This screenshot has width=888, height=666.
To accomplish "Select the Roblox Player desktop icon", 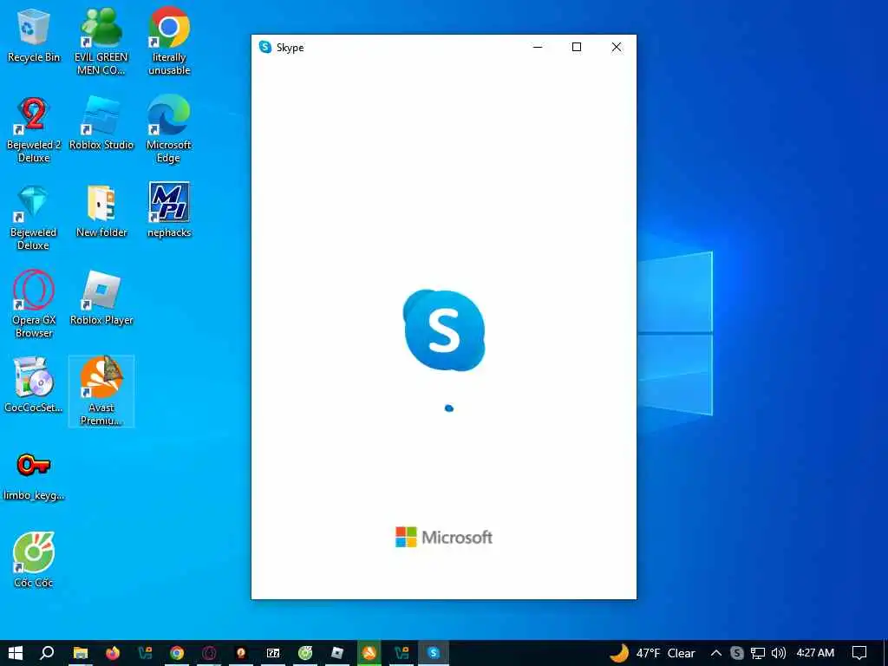I will [101, 298].
